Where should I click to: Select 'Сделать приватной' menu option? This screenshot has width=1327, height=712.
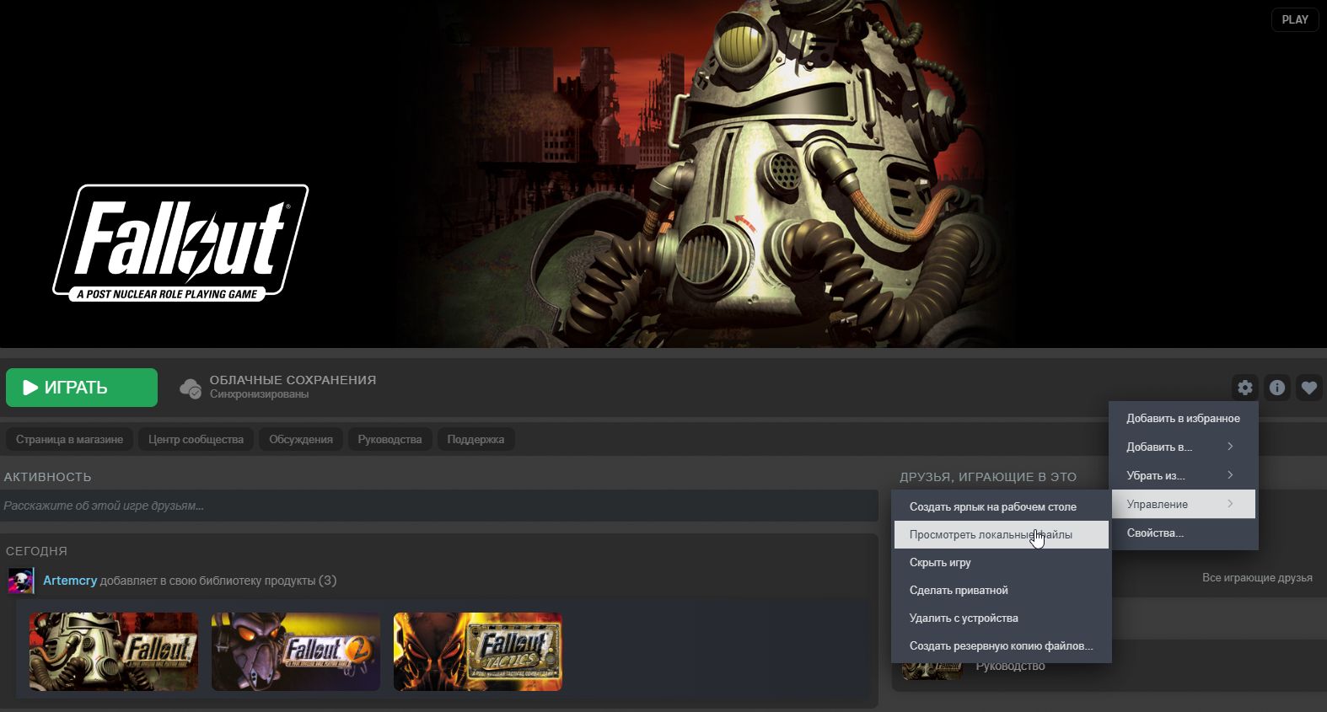(1002, 590)
